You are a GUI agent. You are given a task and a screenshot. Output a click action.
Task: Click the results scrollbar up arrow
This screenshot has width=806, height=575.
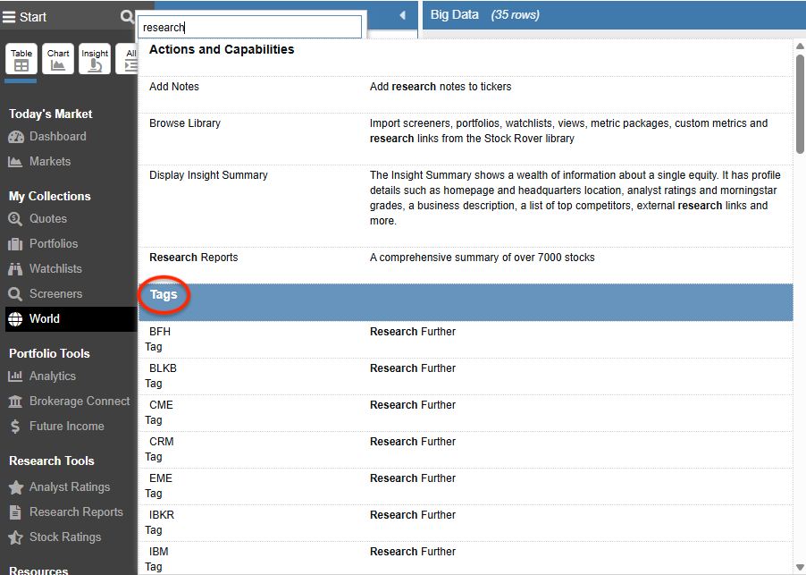click(x=800, y=47)
